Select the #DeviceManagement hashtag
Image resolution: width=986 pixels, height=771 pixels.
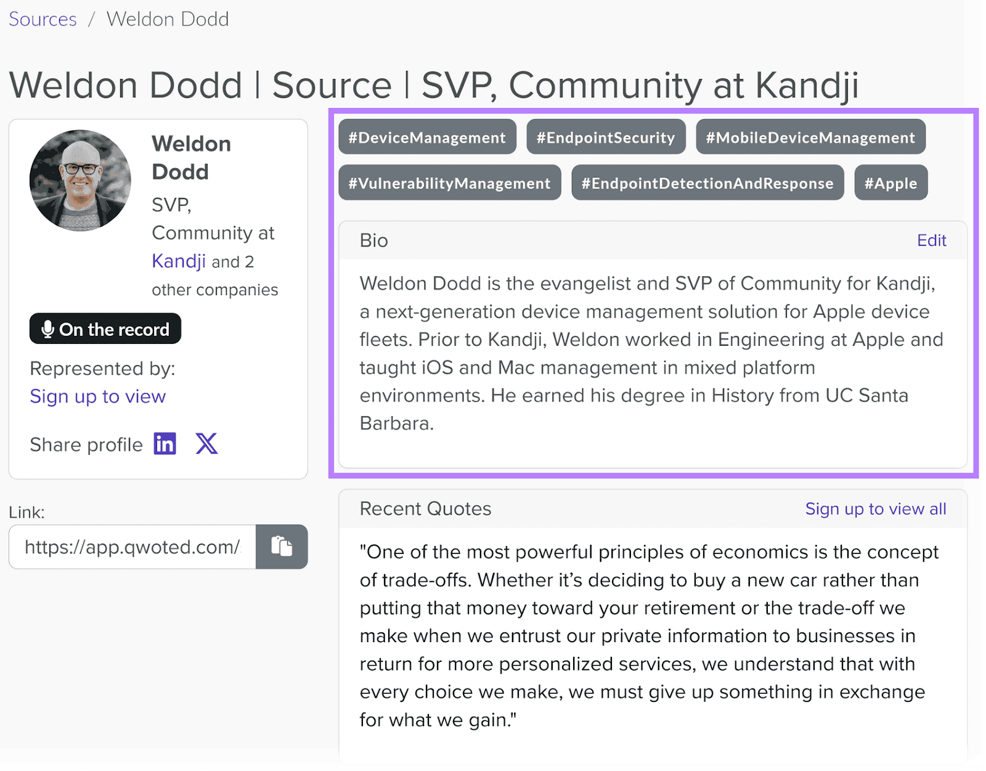pyautogui.click(x=427, y=137)
